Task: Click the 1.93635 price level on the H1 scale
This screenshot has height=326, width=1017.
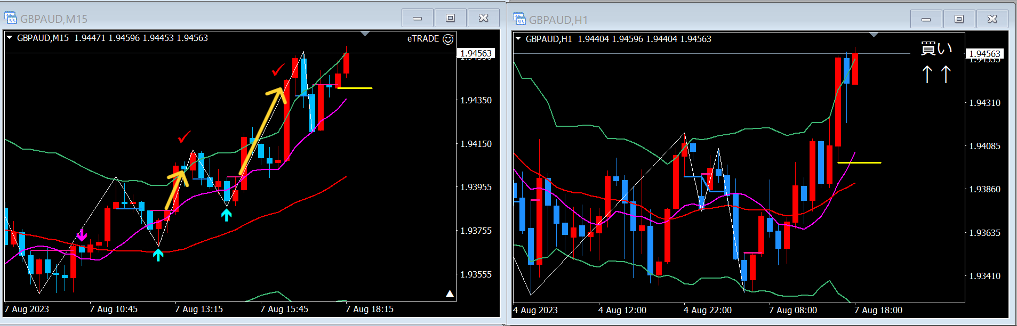Action: coord(985,233)
